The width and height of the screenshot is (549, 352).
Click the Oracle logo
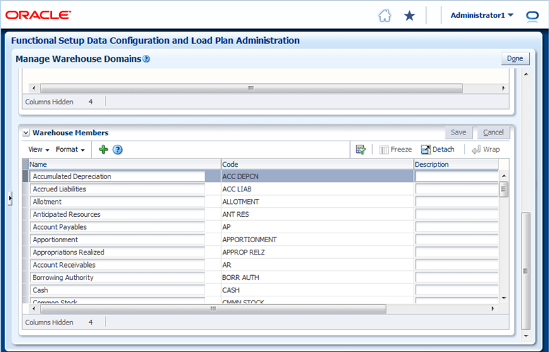click(x=38, y=15)
